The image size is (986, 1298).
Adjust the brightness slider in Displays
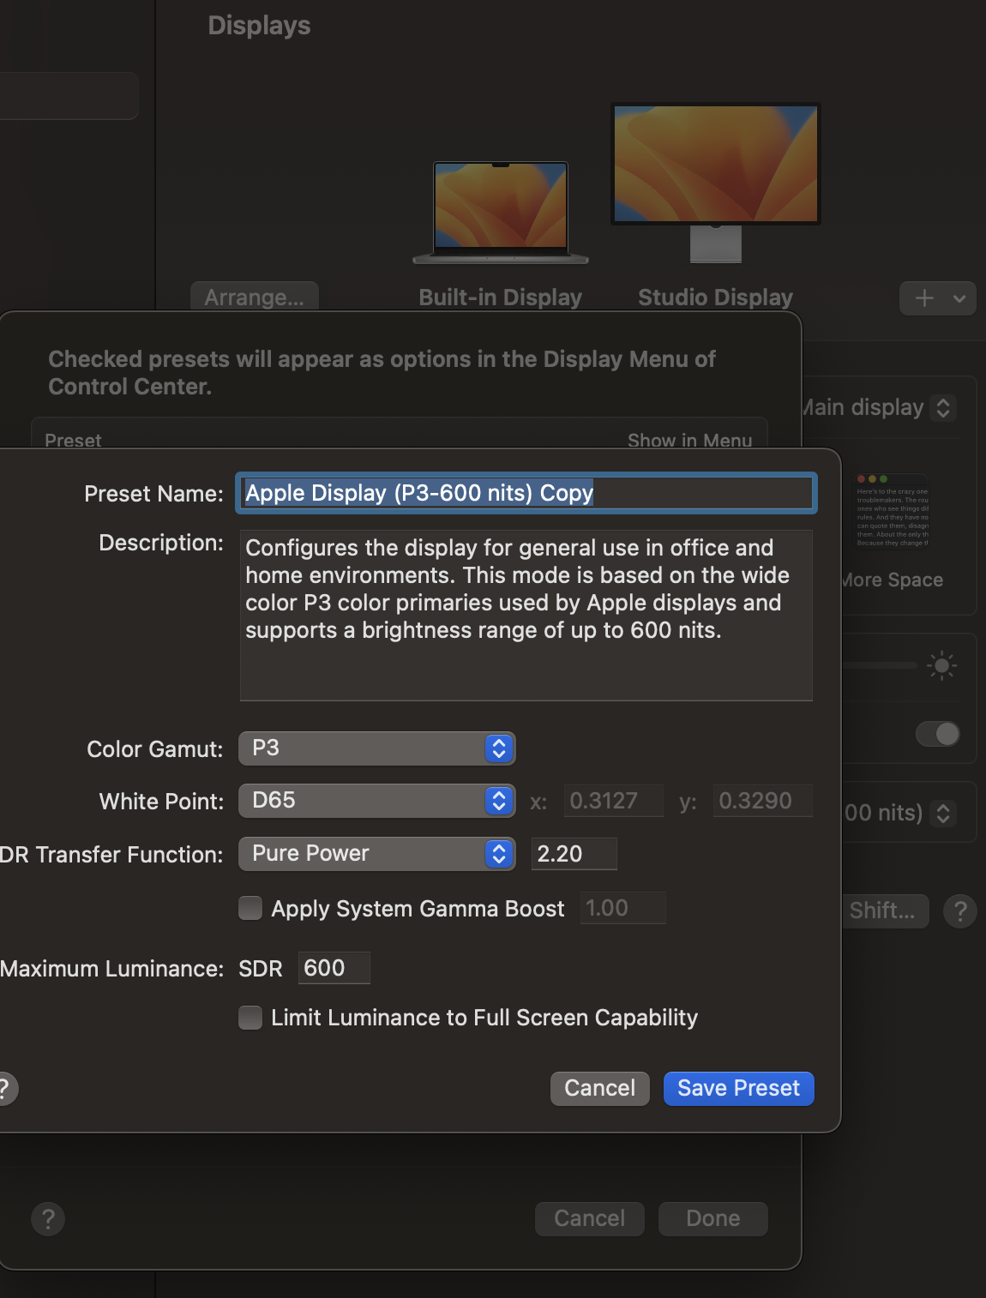pyautogui.click(x=881, y=665)
